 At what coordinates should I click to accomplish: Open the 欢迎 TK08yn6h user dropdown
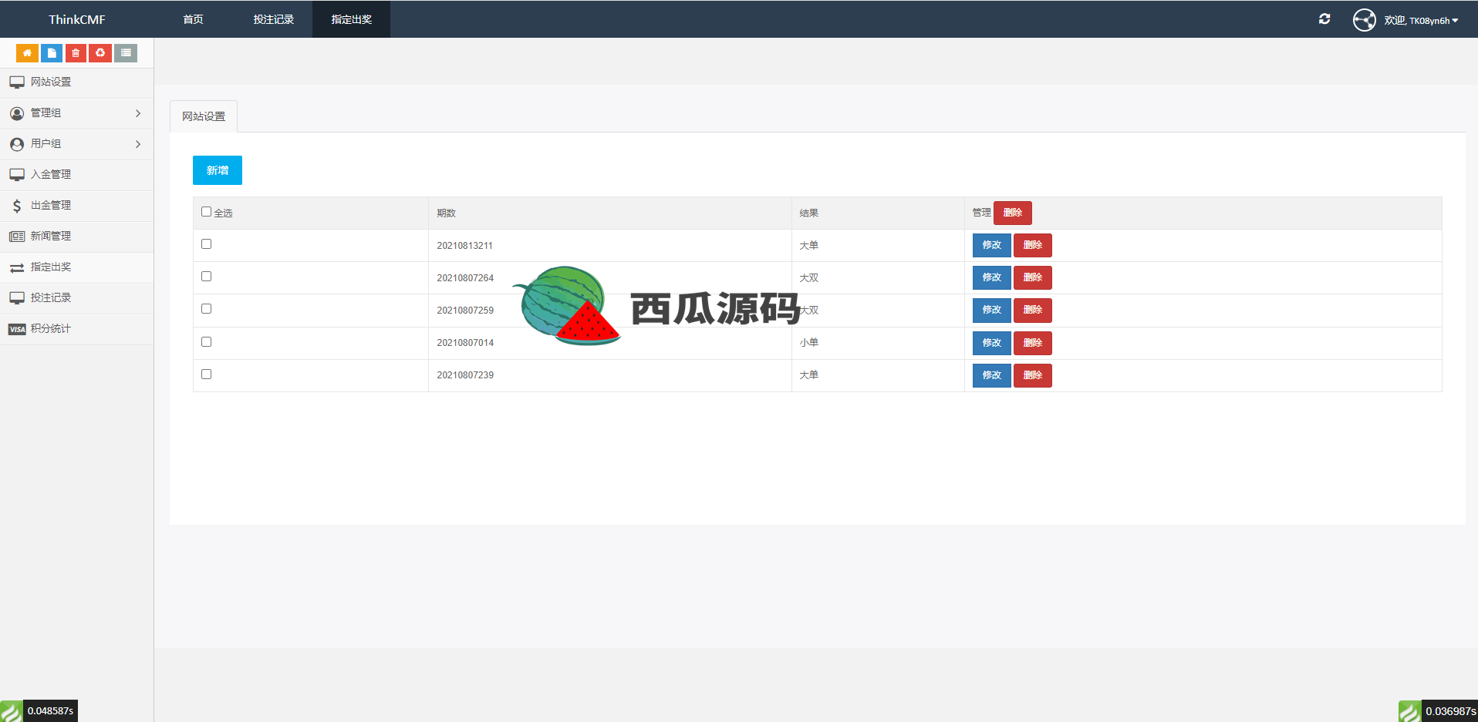pyautogui.click(x=1421, y=21)
